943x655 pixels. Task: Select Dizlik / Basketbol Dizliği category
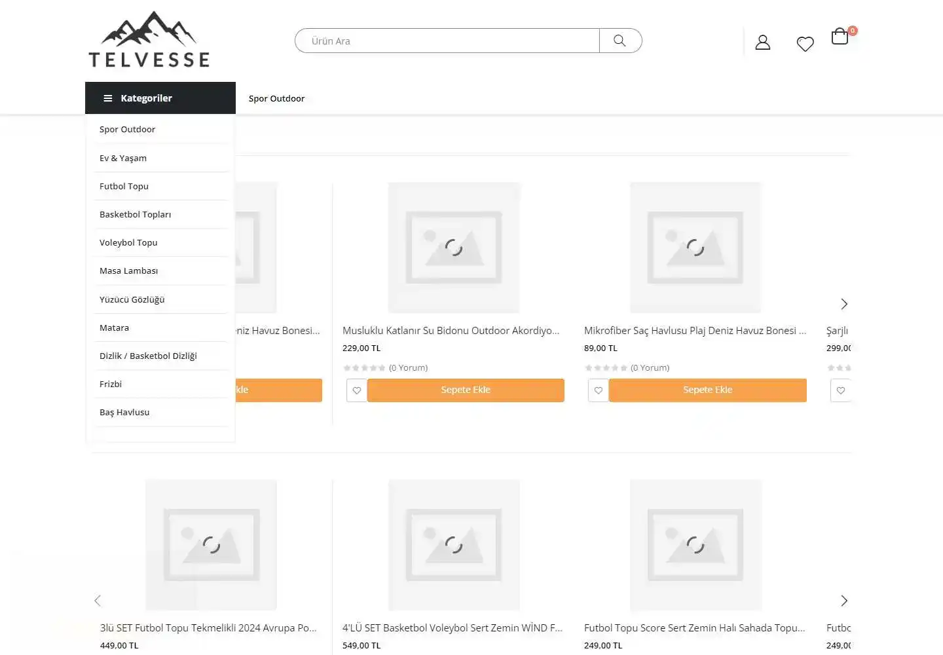(x=160, y=356)
